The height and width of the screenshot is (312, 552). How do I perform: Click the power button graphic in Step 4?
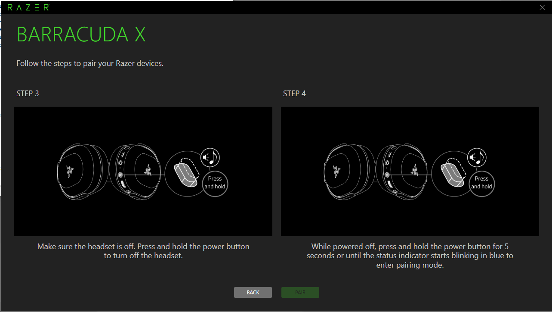point(453,174)
